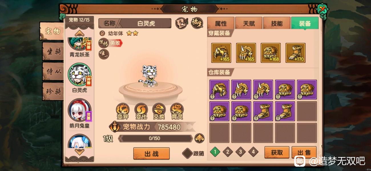Switch to warehouse page 4 diamond
The image size is (371, 171).
click(x=253, y=152)
